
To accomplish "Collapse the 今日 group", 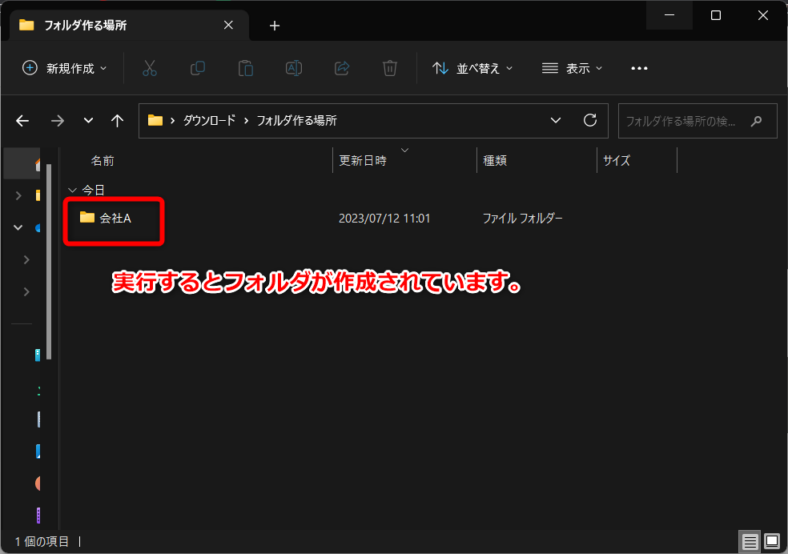I will (x=72, y=191).
